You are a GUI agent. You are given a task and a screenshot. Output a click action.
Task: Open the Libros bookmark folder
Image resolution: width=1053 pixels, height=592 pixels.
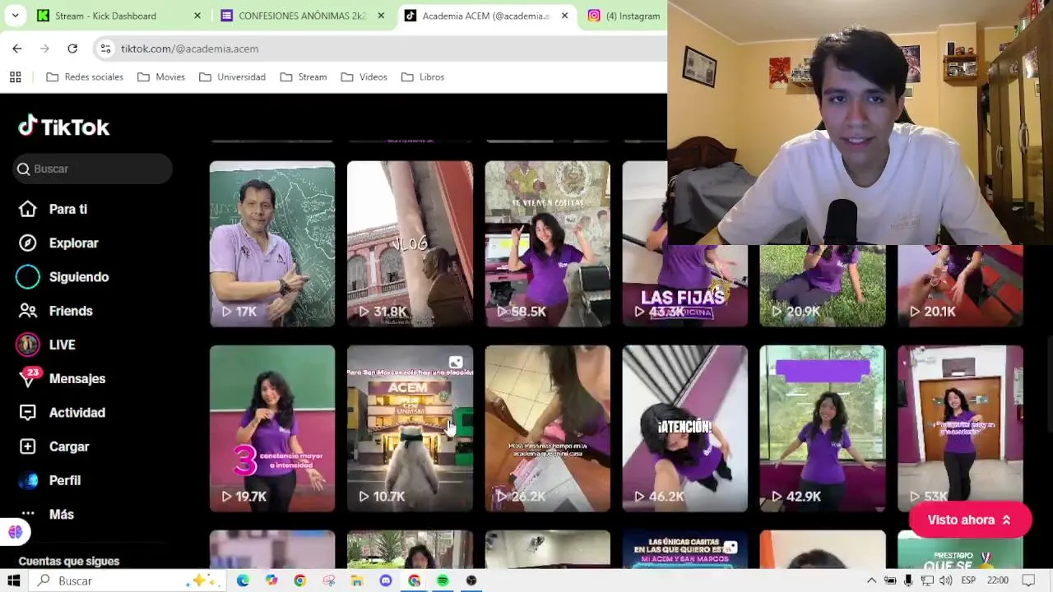[423, 76]
